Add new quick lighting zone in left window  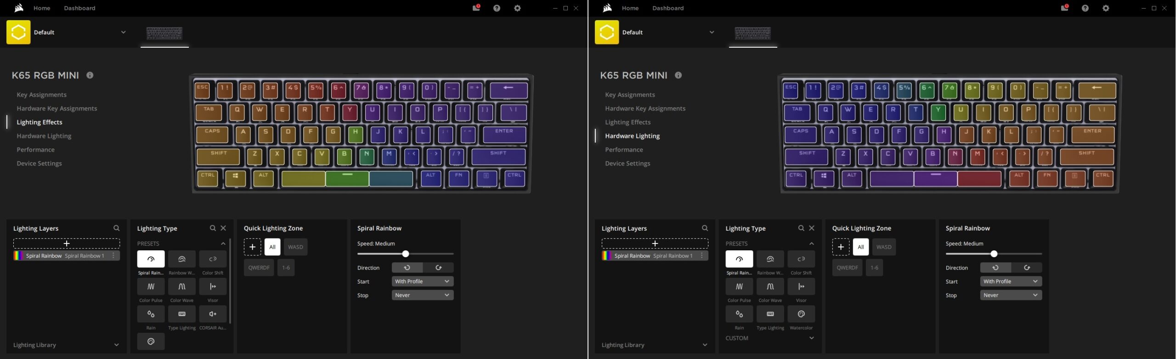pos(252,247)
